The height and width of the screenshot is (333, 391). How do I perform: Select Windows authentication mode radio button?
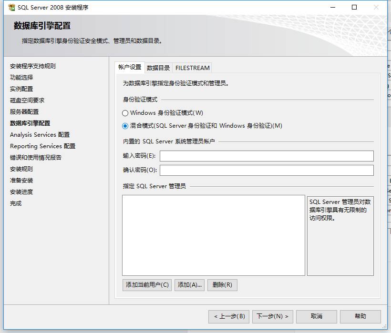[125, 113]
